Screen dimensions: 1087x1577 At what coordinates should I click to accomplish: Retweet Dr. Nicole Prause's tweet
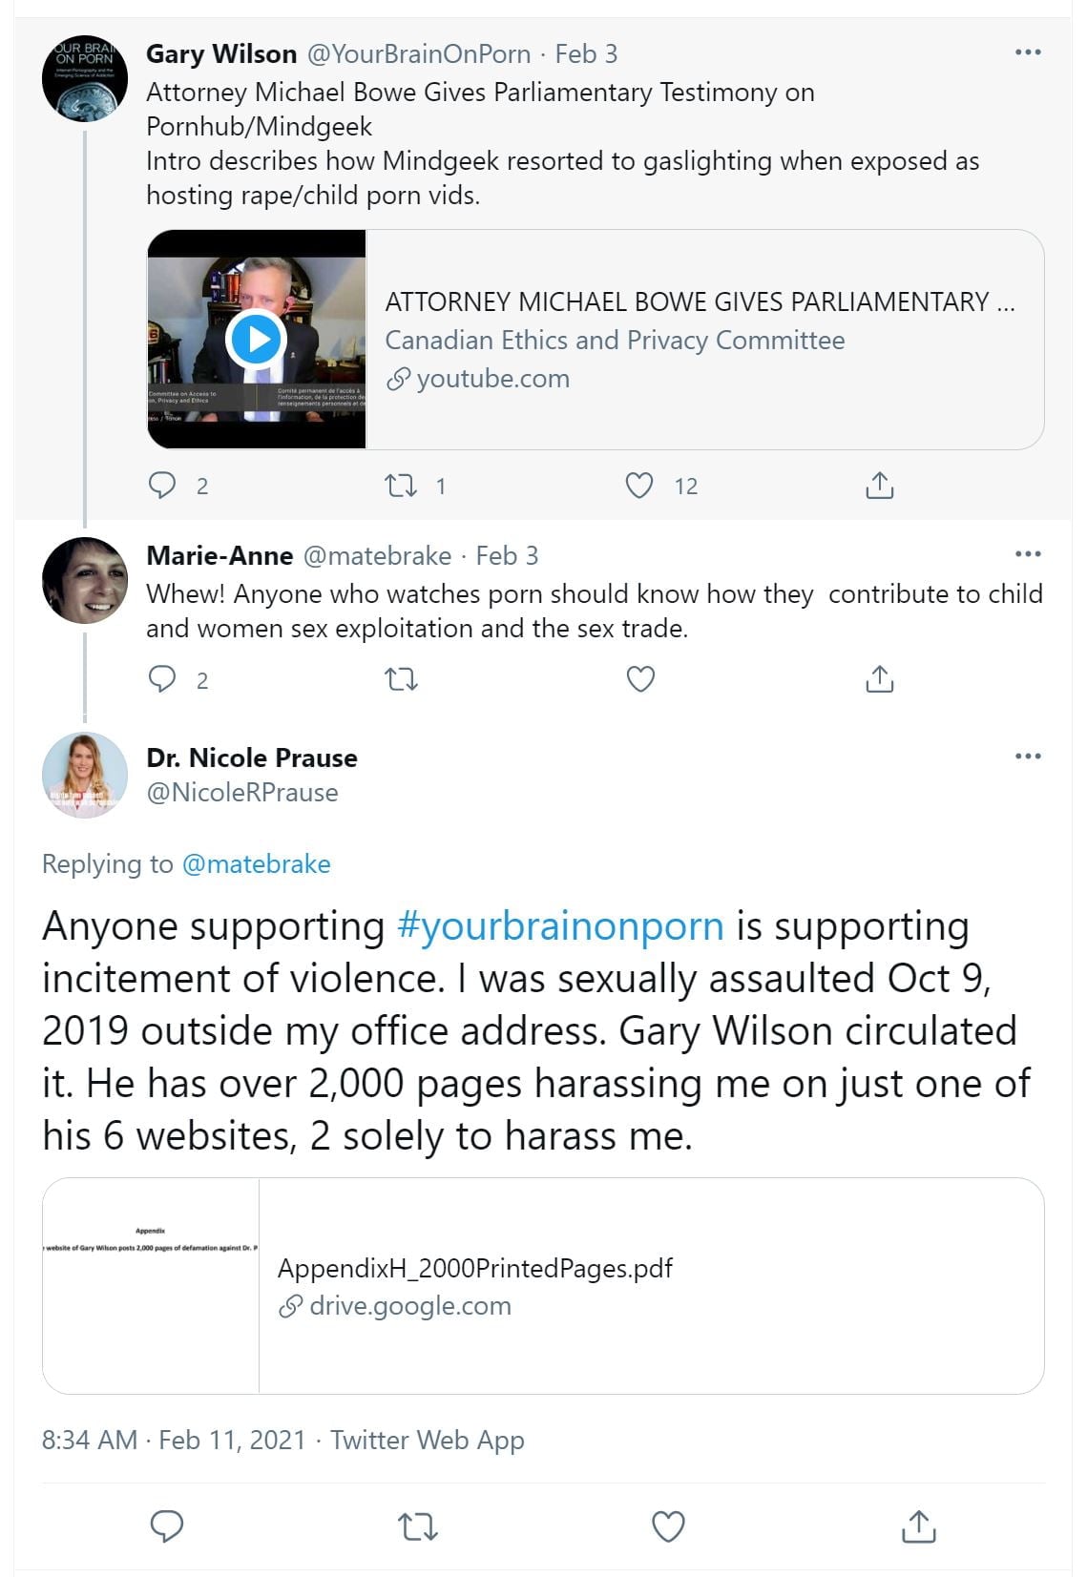click(x=417, y=1526)
